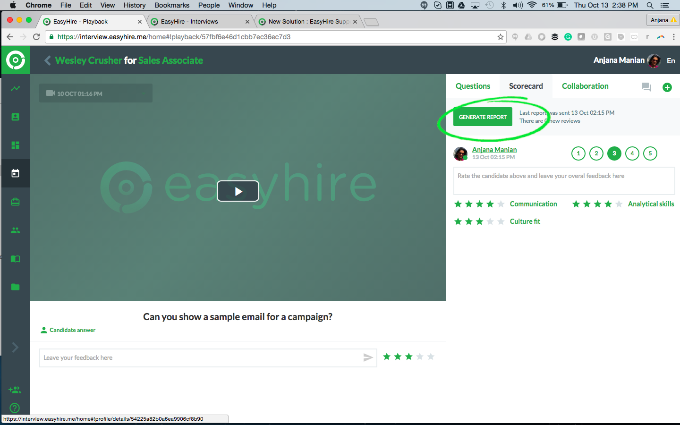Open the people group icon in sidebar
The width and height of the screenshot is (680, 425).
pos(16,230)
